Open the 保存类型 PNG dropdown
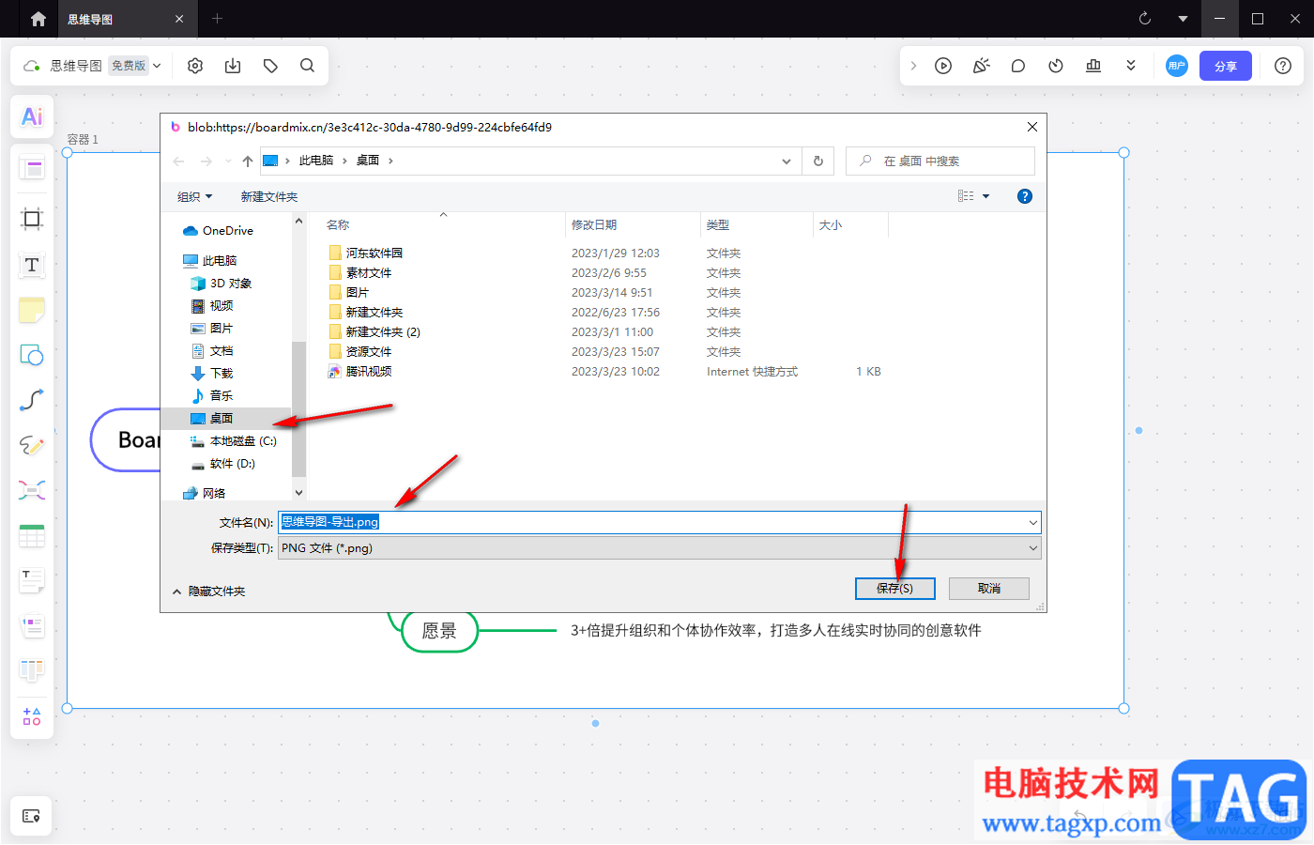The width and height of the screenshot is (1314, 845). click(x=660, y=548)
